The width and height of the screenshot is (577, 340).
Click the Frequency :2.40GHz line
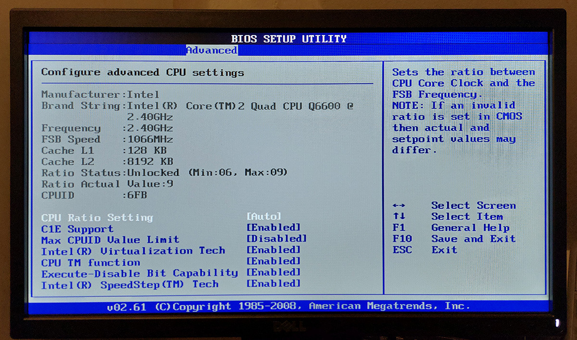[x=107, y=128]
